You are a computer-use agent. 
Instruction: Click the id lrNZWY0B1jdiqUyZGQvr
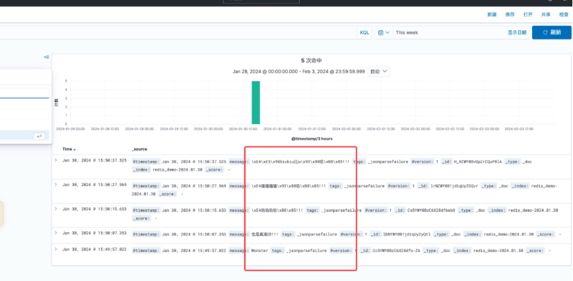[x=453, y=186]
